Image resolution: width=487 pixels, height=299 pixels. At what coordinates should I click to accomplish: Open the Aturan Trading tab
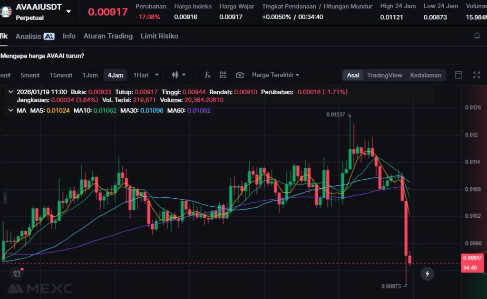(x=108, y=36)
